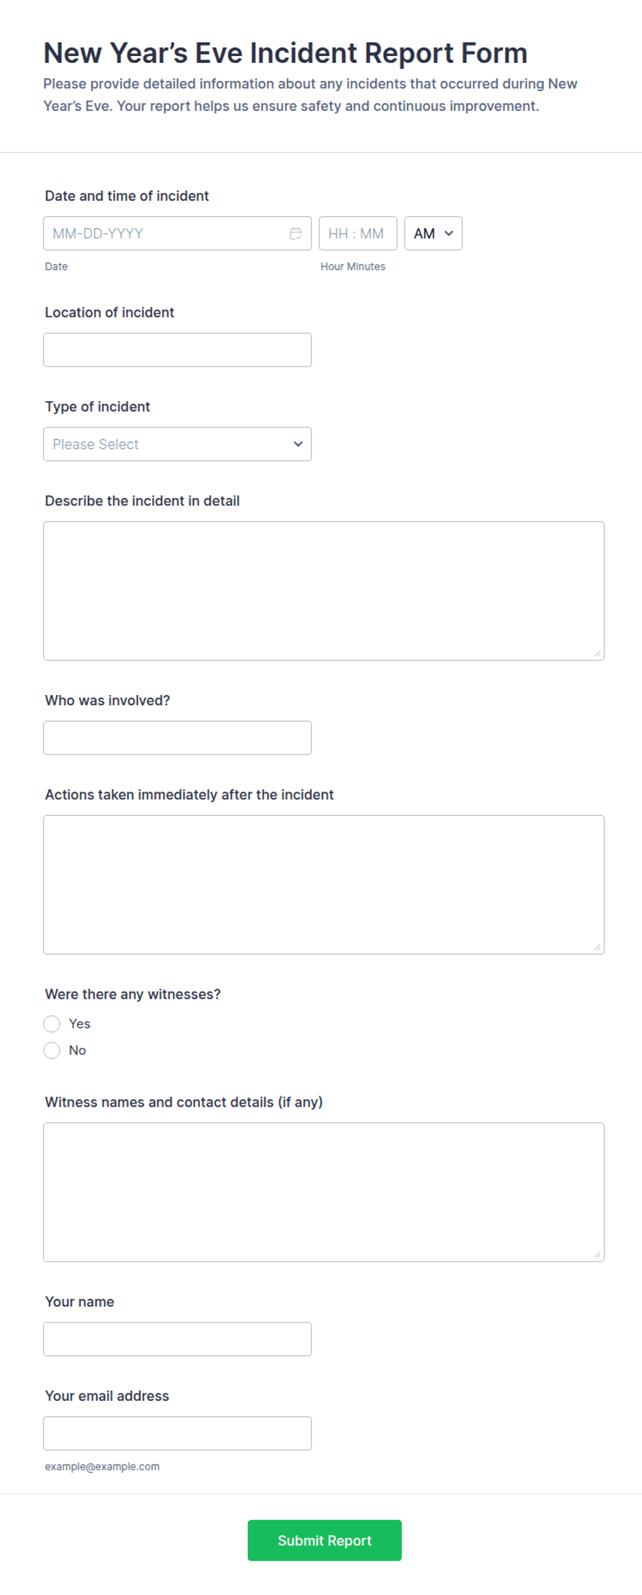This screenshot has width=642, height=1595.
Task: Click the Actions taken text area
Action: [x=324, y=884]
